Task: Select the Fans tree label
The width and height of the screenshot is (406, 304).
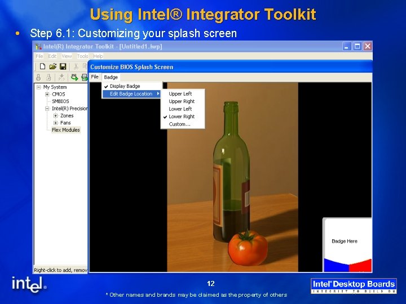Action: point(65,123)
